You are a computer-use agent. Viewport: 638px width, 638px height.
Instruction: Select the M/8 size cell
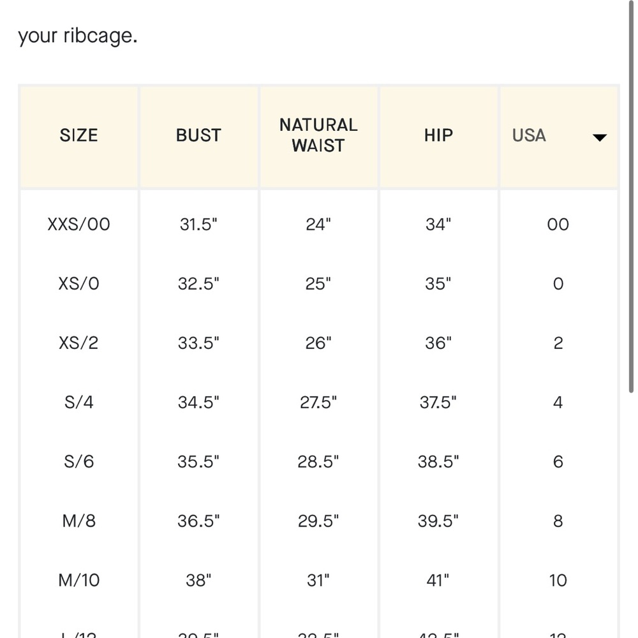click(79, 521)
